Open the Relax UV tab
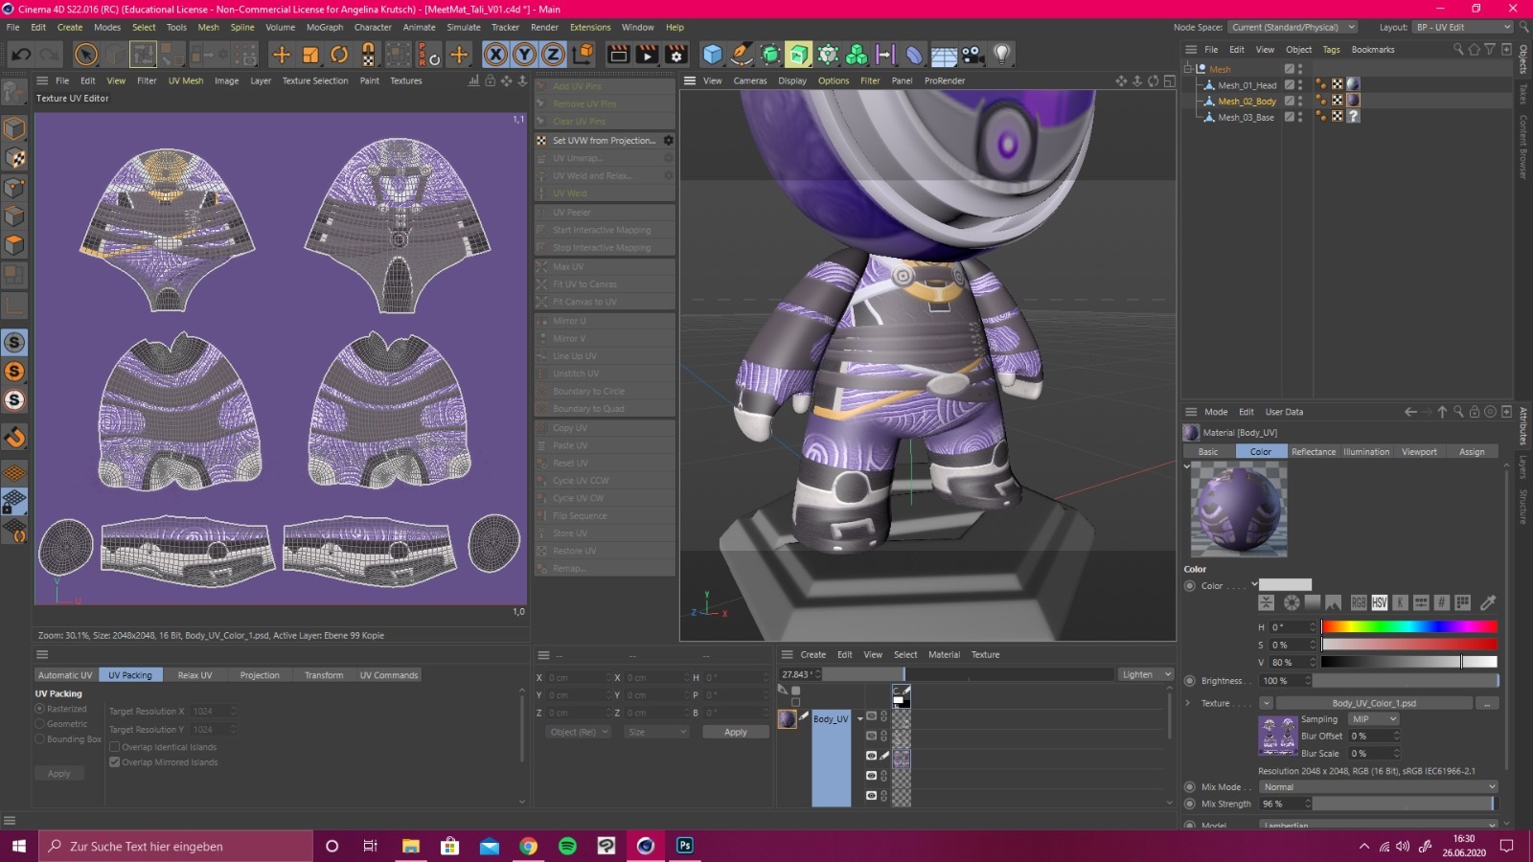Image resolution: width=1533 pixels, height=862 pixels. (194, 675)
